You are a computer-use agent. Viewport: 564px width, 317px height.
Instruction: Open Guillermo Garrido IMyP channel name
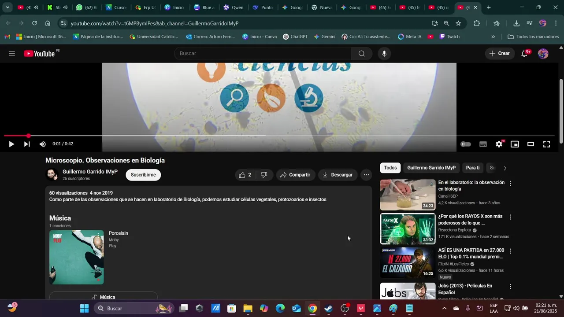[90, 172]
